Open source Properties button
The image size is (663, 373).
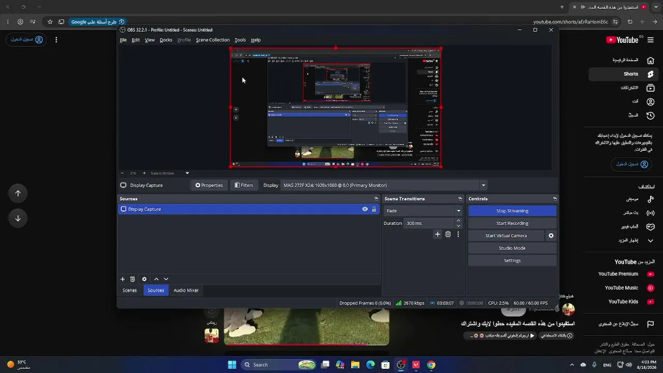[x=209, y=185]
